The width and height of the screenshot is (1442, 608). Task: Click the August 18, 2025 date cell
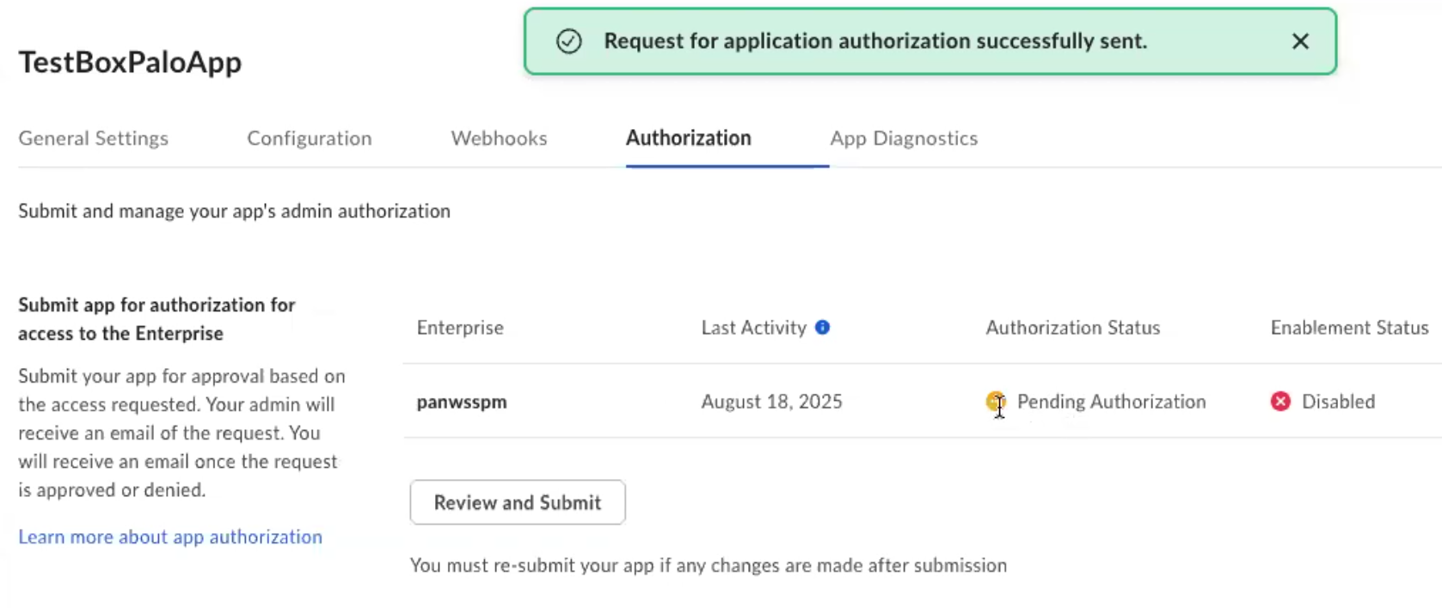click(x=771, y=402)
